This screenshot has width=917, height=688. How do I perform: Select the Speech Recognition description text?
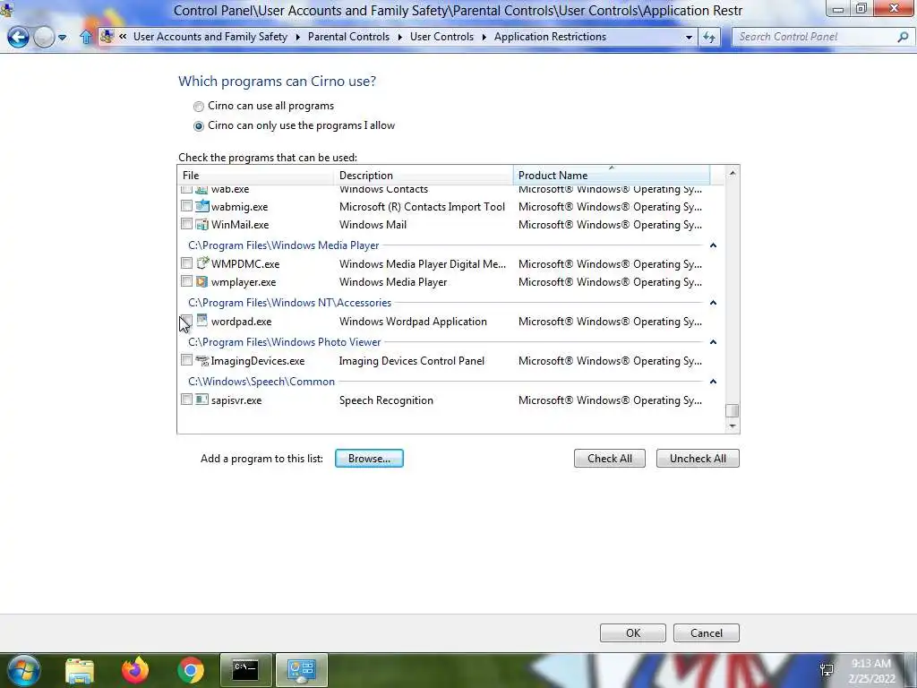click(x=386, y=400)
